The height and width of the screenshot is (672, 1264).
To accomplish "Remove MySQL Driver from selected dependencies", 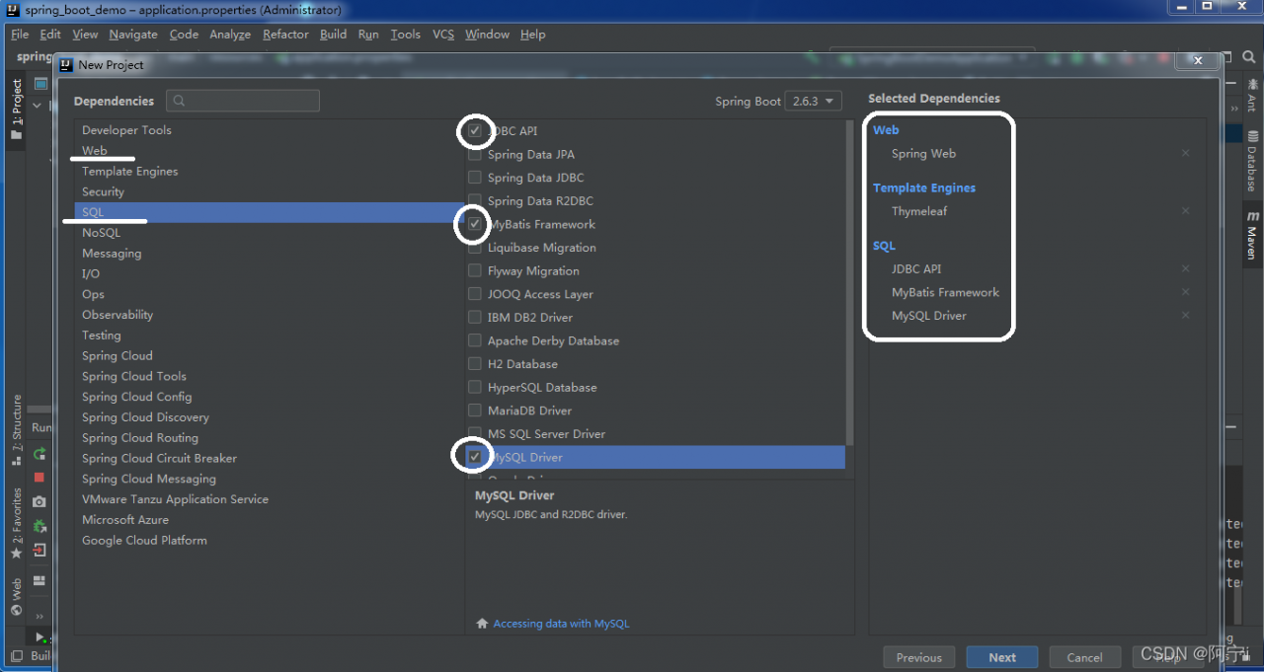I will [x=1186, y=316].
